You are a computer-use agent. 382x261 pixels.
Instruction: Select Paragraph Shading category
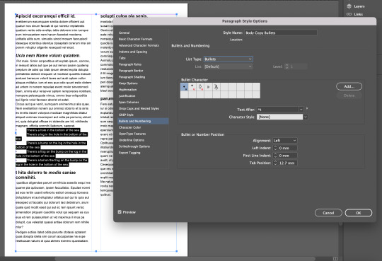tap(132, 77)
